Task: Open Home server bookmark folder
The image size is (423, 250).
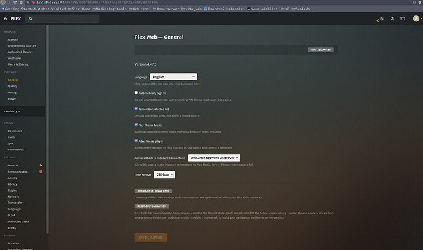Action: [166, 9]
